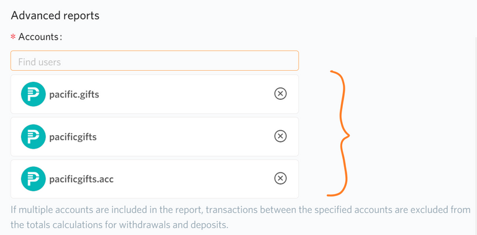Select the pacificgifts username text
The width and height of the screenshot is (477, 235).
pos(73,137)
